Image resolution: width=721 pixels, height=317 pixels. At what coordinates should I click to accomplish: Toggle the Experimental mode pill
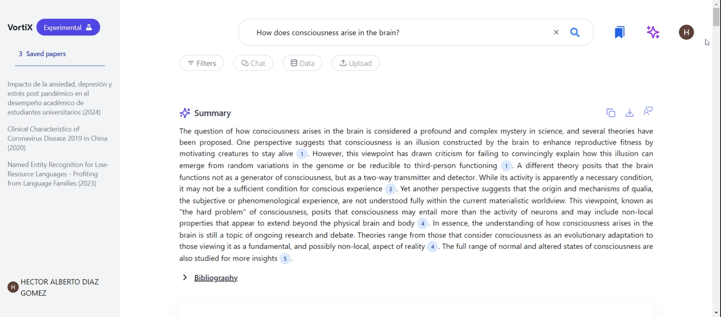tap(68, 28)
